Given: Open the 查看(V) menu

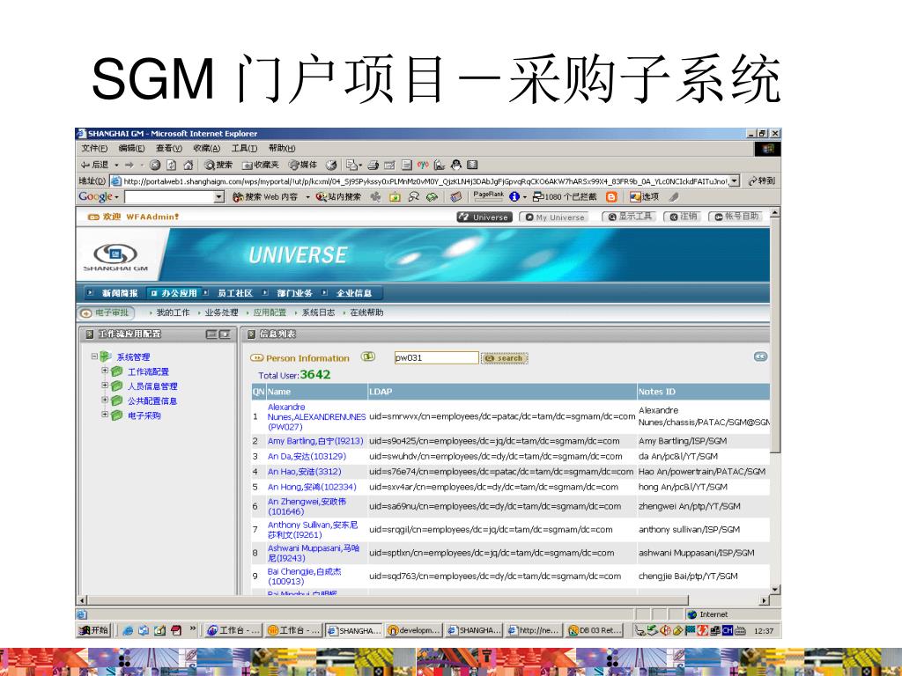Looking at the screenshot, I should coord(168,148).
